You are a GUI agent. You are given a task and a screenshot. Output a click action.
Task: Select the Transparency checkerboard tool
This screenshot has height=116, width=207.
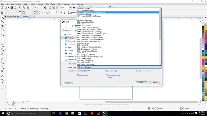coord(2,71)
